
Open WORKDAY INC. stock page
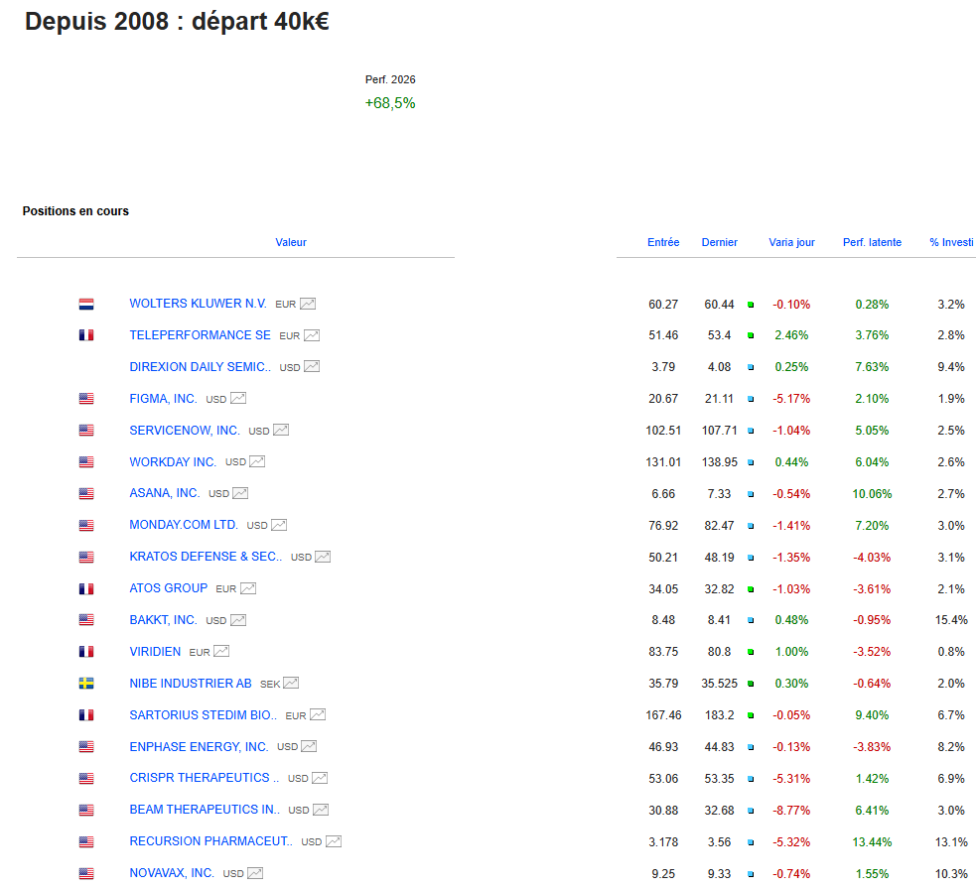(173, 462)
